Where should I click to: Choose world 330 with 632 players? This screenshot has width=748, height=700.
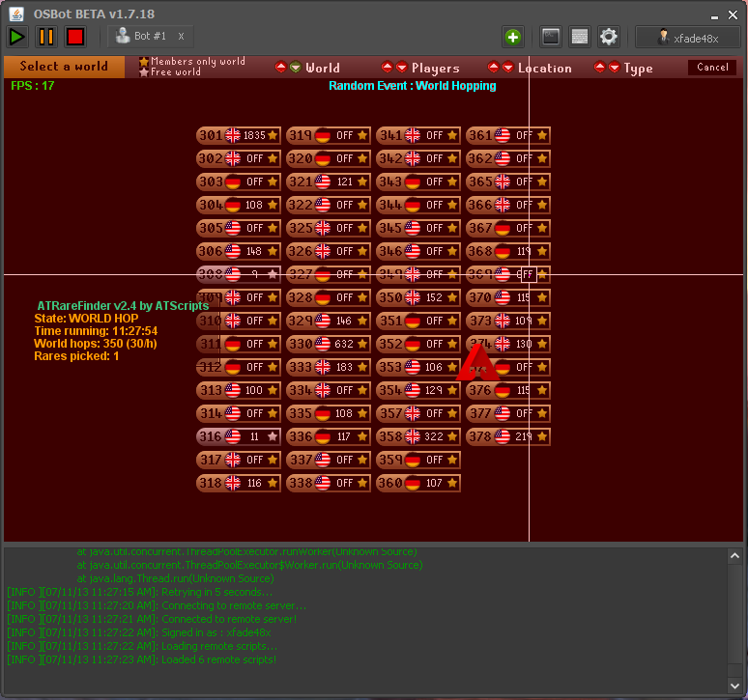(329, 344)
